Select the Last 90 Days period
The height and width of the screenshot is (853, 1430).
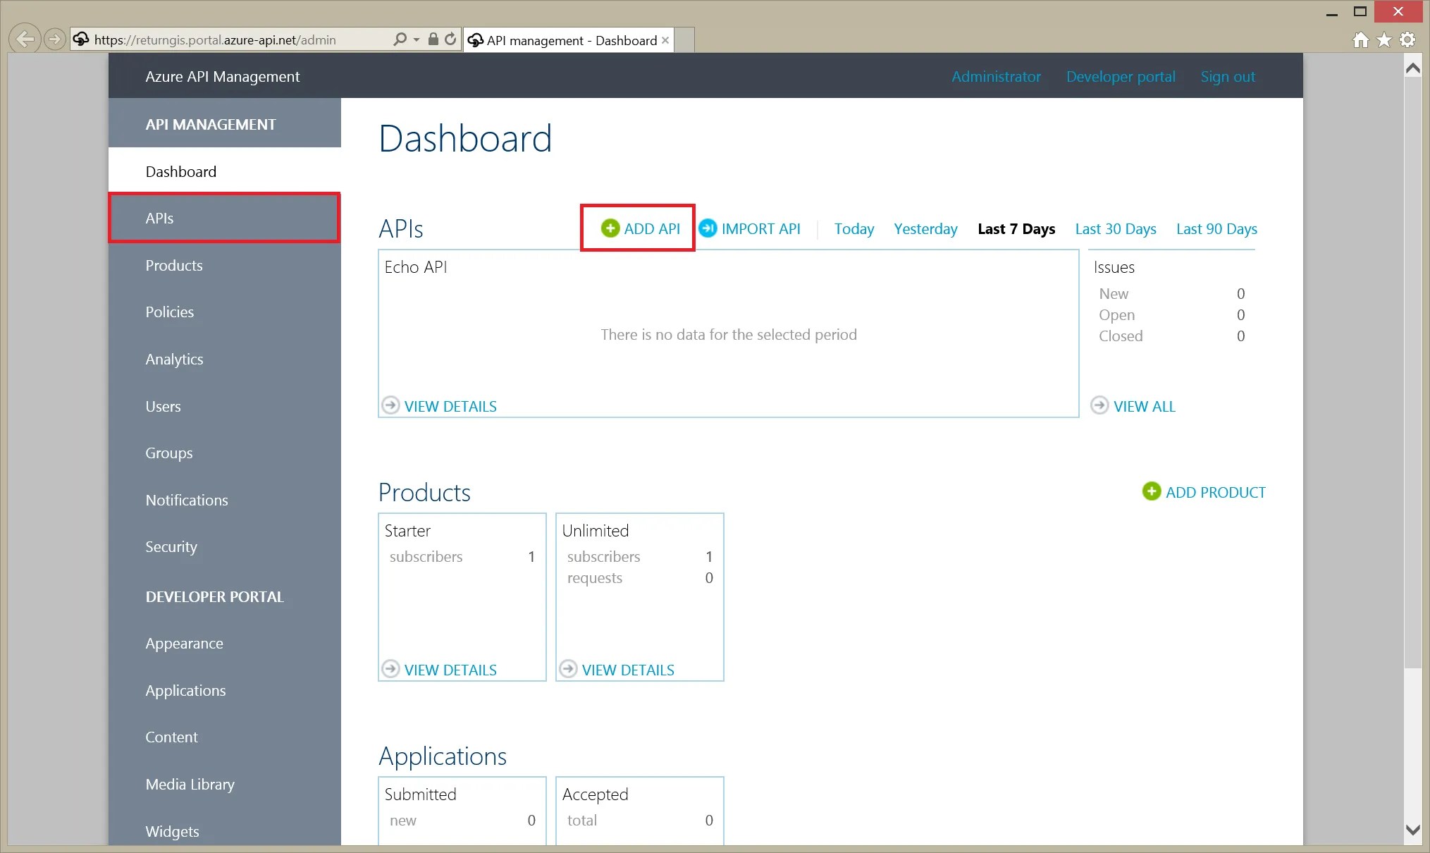coord(1216,228)
